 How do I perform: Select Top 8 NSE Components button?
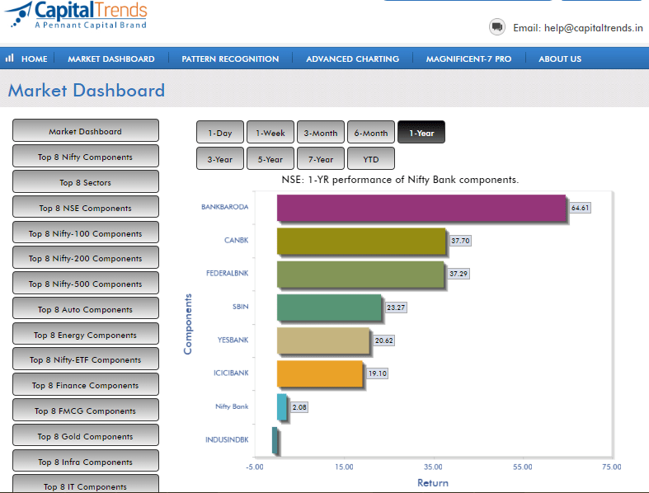point(86,208)
